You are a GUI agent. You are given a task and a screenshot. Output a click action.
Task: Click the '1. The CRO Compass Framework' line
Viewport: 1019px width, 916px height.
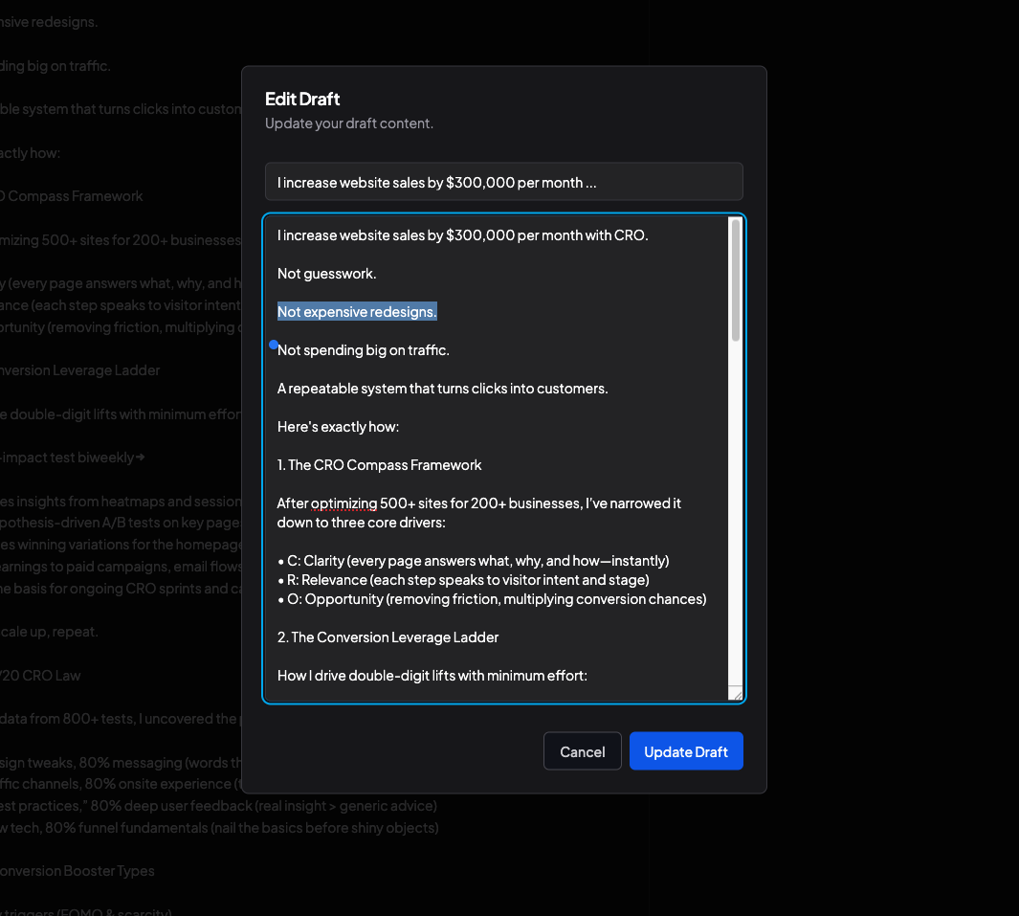tap(380, 465)
